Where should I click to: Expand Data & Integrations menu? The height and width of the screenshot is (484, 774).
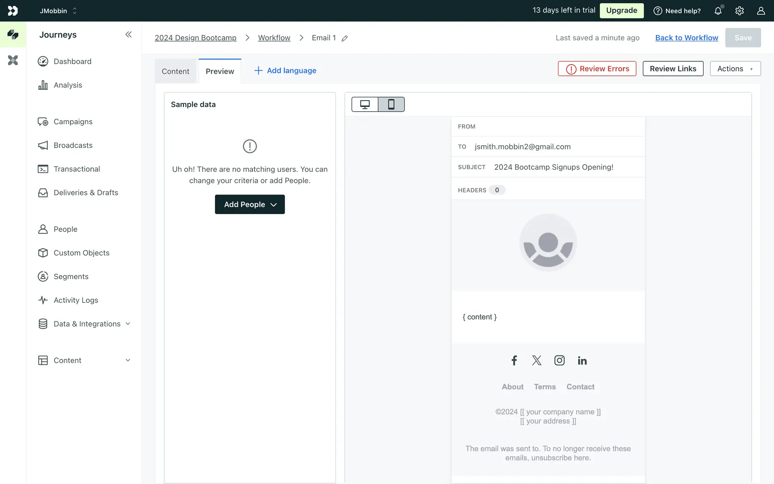pyautogui.click(x=87, y=324)
